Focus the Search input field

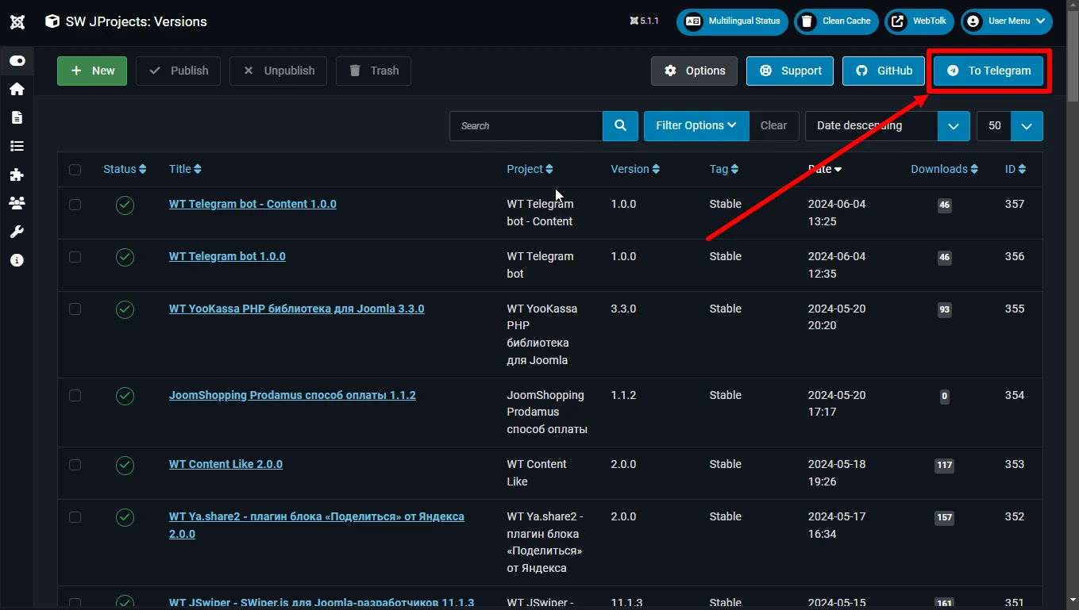click(x=526, y=125)
